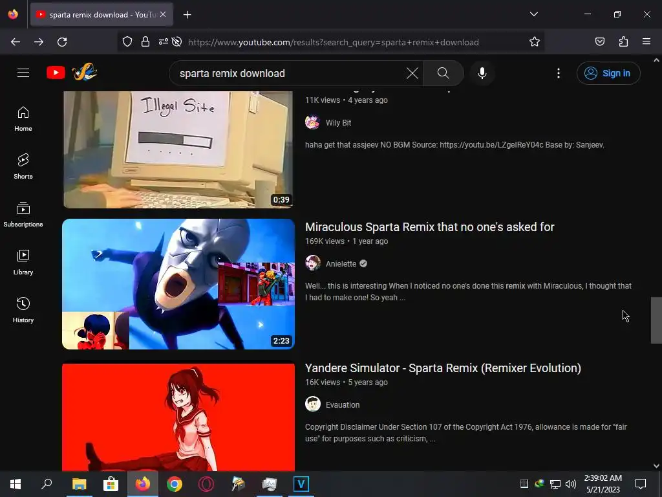Click the '169K views • 1 year ago' text
662x497 pixels.
coord(347,241)
